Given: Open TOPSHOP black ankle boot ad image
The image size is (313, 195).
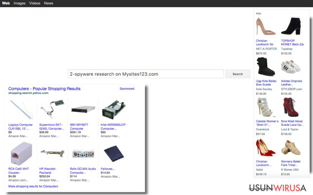Looking at the screenshot, I should [x=291, y=26].
